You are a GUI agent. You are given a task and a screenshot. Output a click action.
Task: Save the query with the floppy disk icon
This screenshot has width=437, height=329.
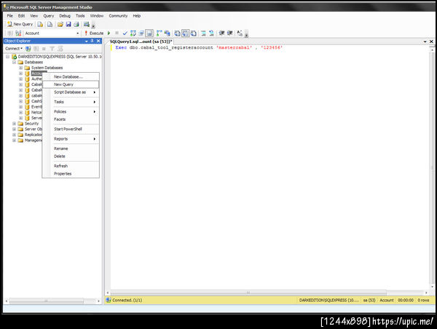(x=68, y=25)
